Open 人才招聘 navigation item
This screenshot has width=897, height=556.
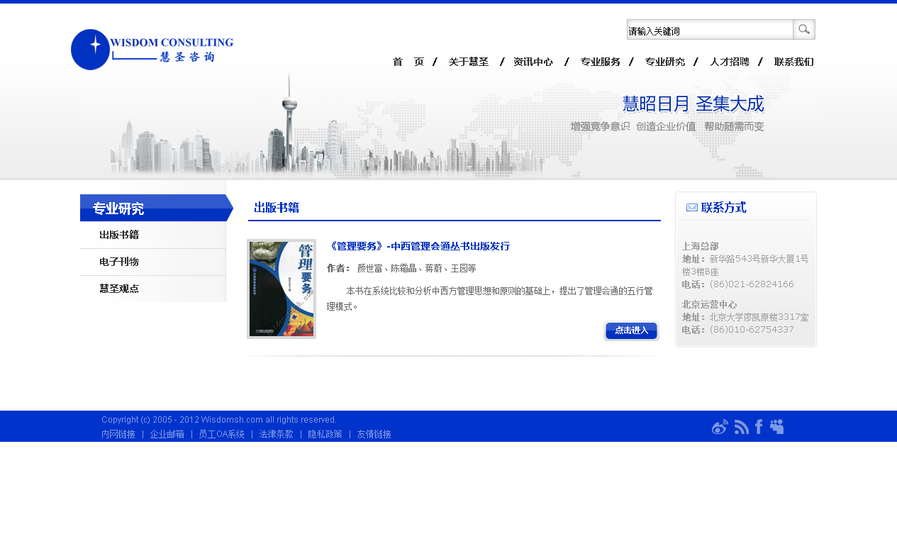pyautogui.click(x=730, y=62)
